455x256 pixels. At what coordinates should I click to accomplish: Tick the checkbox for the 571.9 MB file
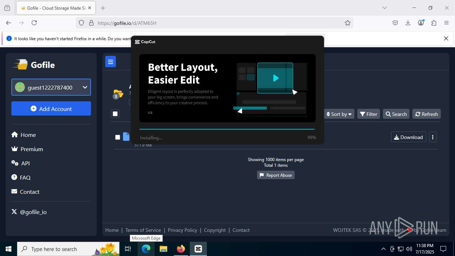point(118,137)
